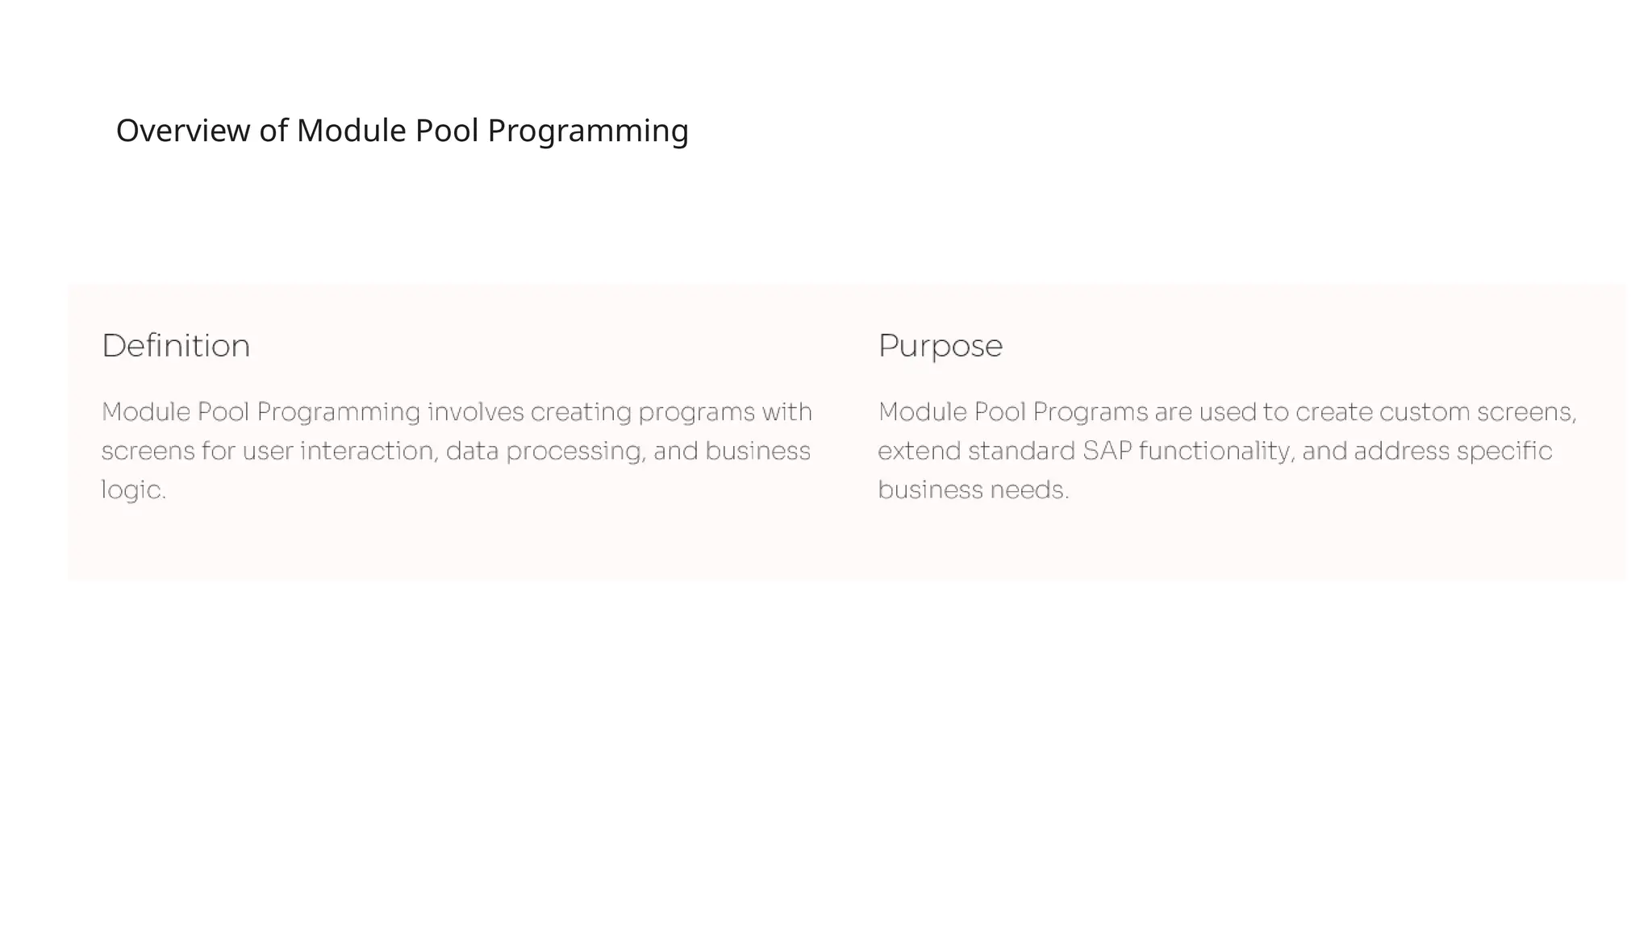Click 'business needs.' at end of Purpose text

973,489
